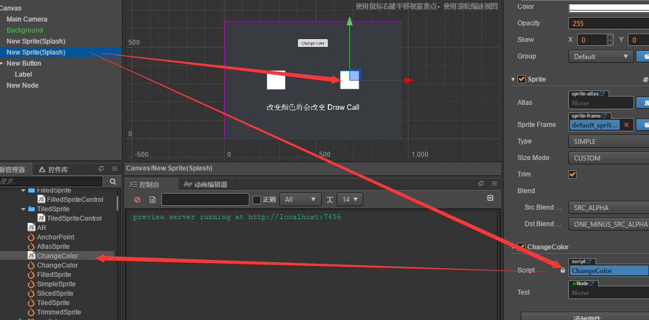Uncheck the Trim checkbox
Viewport: 649px width, 320px height.
tap(572, 174)
